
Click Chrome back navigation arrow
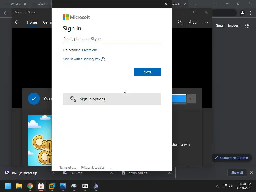(5, 13)
